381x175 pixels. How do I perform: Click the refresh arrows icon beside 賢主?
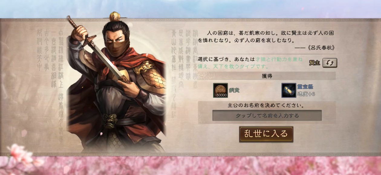click(330, 63)
